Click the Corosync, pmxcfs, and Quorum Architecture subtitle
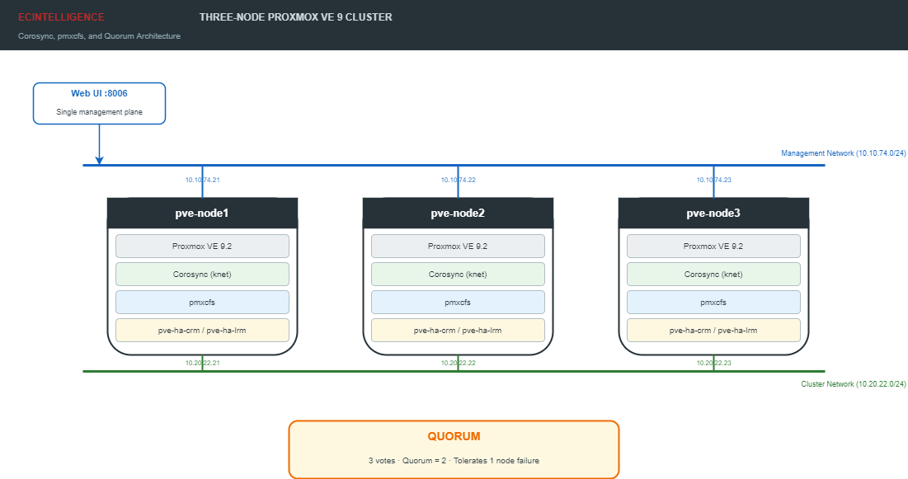This screenshot has width=908, height=479. [99, 36]
